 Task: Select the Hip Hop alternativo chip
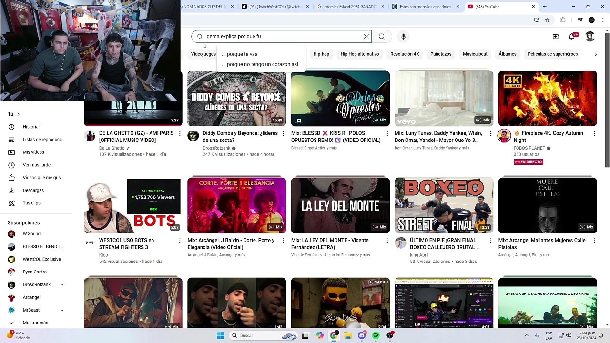[360, 54]
